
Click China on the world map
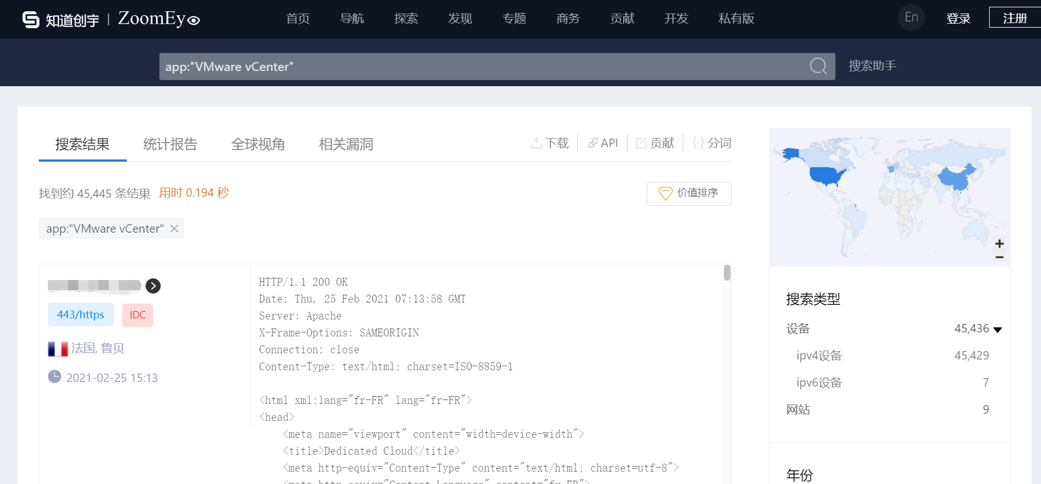955,177
